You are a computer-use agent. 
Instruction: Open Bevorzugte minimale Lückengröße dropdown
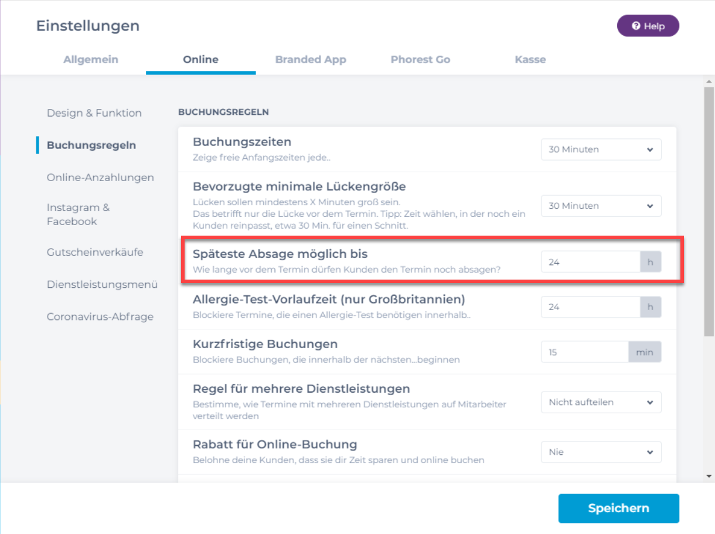tap(601, 206)
